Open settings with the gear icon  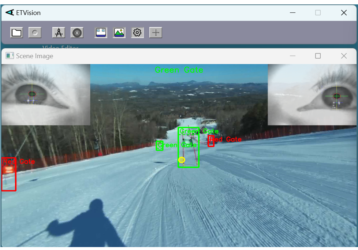click(x=137, y=33)
